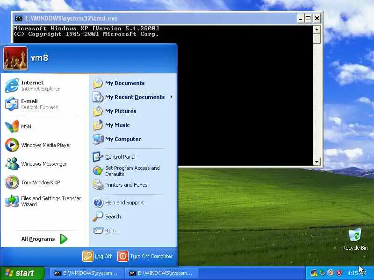Maximize the cmd.exe window
The height and width of the screenshot is (280, 374).
tap(308, 18)
